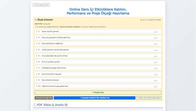Click the 'Online Ders İçi Etkinliklere Katılım' title
The height and width of the screenshot is (111, 196).
click(x=98, y=9)
